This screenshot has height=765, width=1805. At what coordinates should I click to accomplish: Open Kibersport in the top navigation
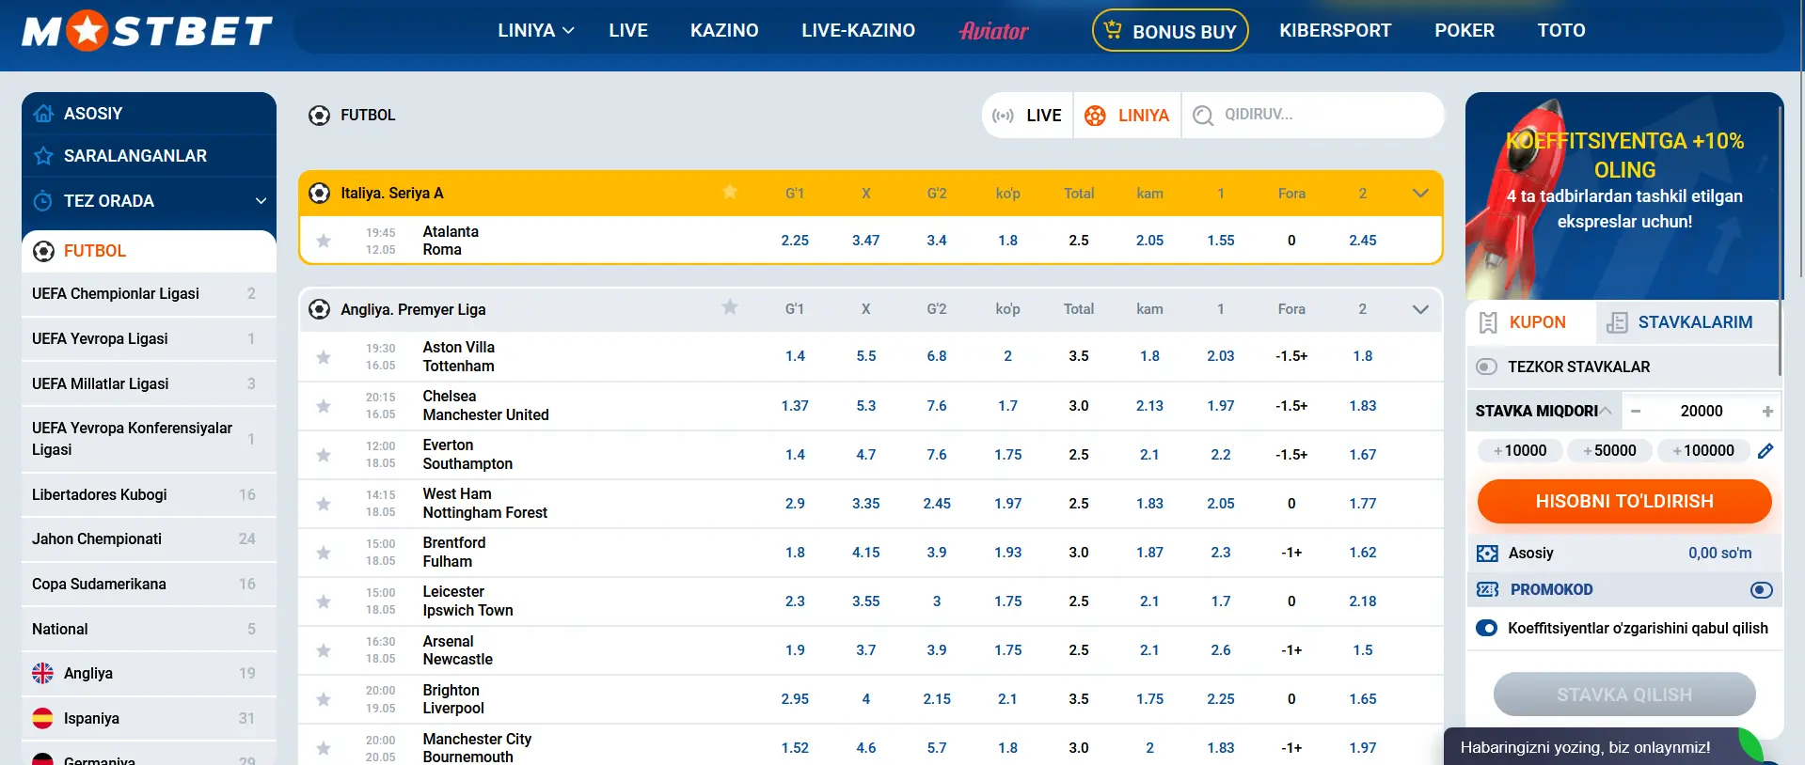point(1335,30)
